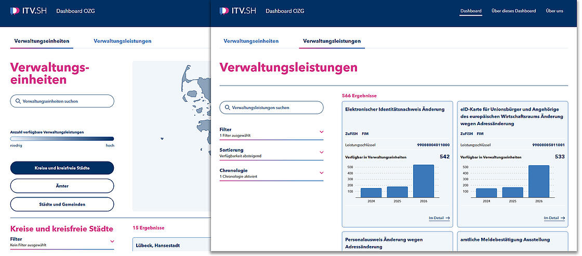
Task: Click ZuFiSH tag on Elektronischer Identitätsnachweis card
Action: (351, 133)
